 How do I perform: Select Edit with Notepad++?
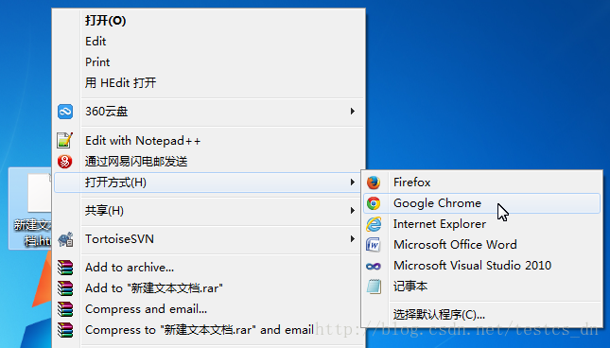click(x=208, y=140)
